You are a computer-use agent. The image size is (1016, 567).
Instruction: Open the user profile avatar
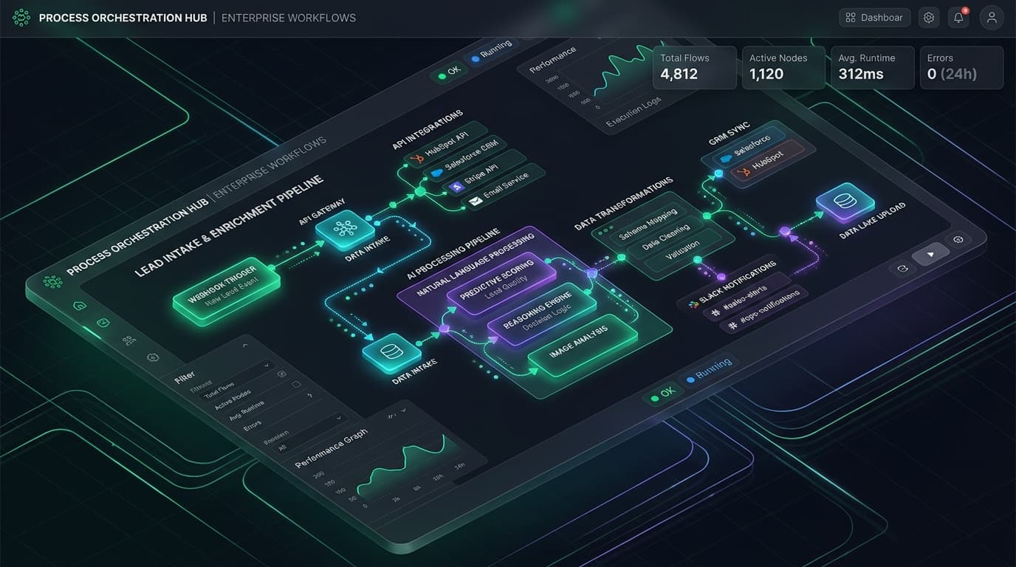click(992, 18)
